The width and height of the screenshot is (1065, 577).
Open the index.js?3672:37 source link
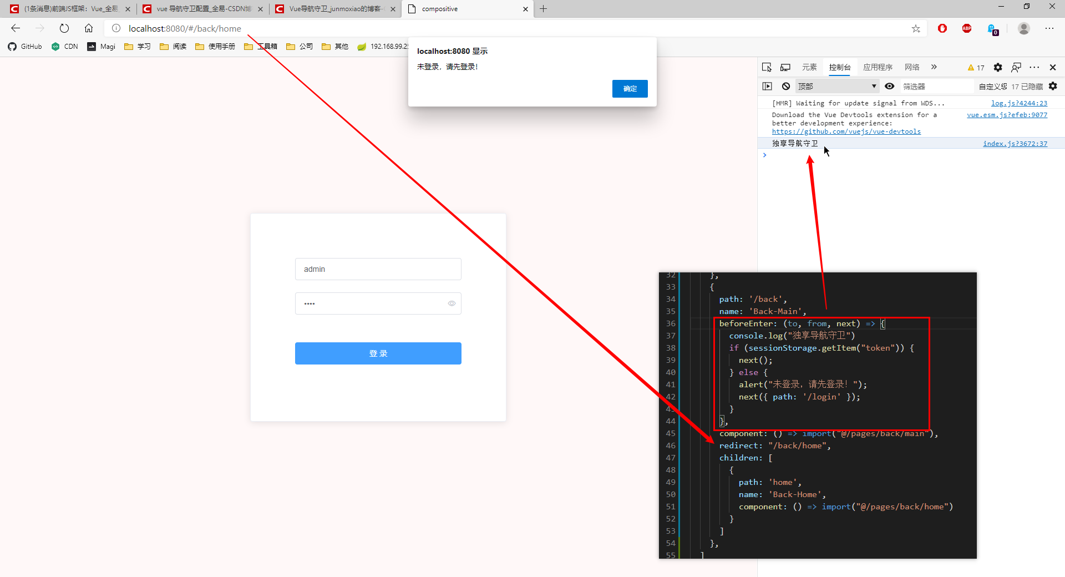(1015, 144)
